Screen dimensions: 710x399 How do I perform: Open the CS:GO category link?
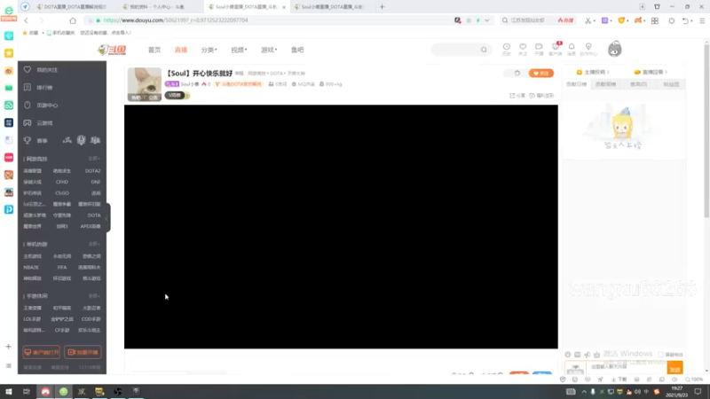[x=62, y=193]
